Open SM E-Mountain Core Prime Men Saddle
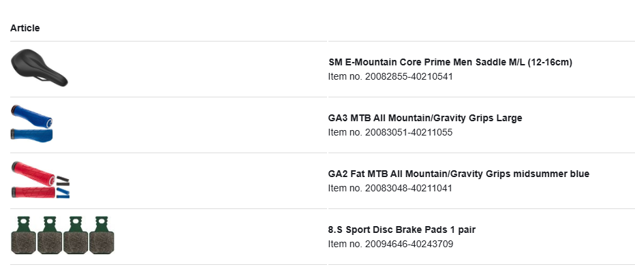The image size is (635, 269). tap(450, 62)
